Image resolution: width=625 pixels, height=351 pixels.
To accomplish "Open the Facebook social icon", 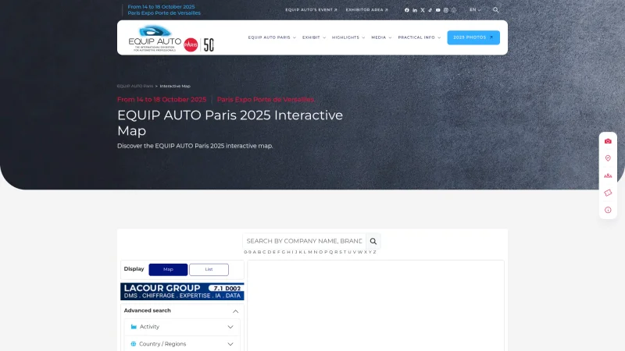I will 406,10.
